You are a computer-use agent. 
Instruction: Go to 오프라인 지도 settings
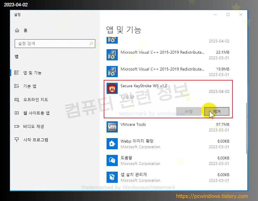55,100
